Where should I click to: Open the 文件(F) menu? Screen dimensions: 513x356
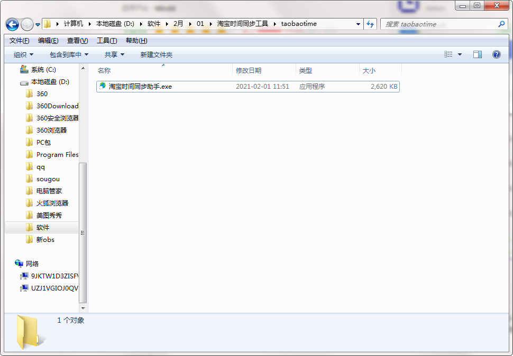19,41
